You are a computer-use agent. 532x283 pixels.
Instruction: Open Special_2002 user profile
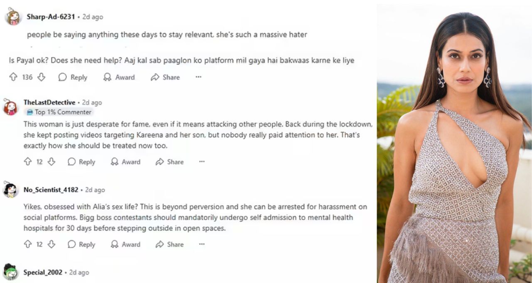43,272
